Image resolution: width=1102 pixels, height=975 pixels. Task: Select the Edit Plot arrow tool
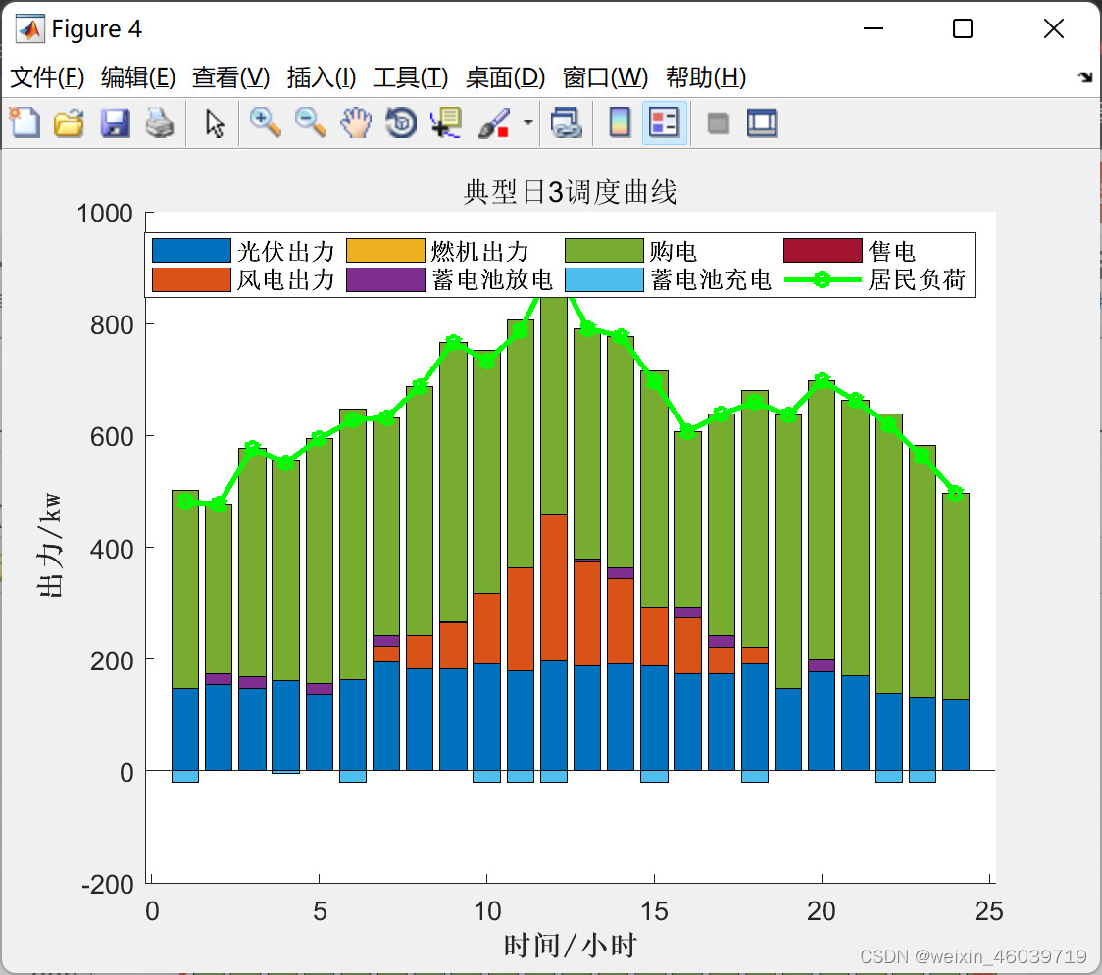[215, 122]
